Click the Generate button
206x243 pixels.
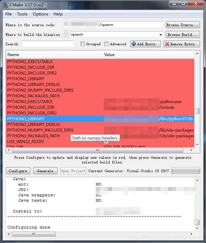(x=45, y=171)
